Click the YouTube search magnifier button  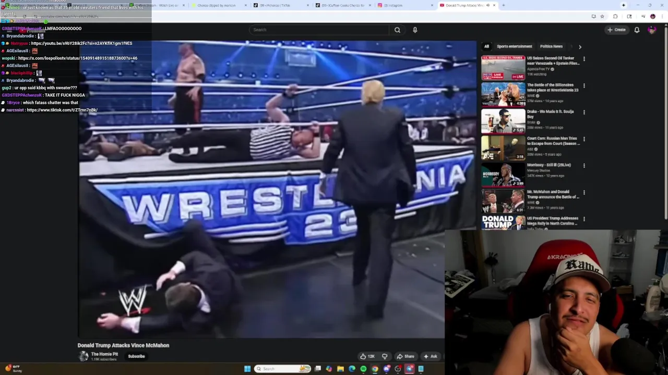tap(397, 30)
